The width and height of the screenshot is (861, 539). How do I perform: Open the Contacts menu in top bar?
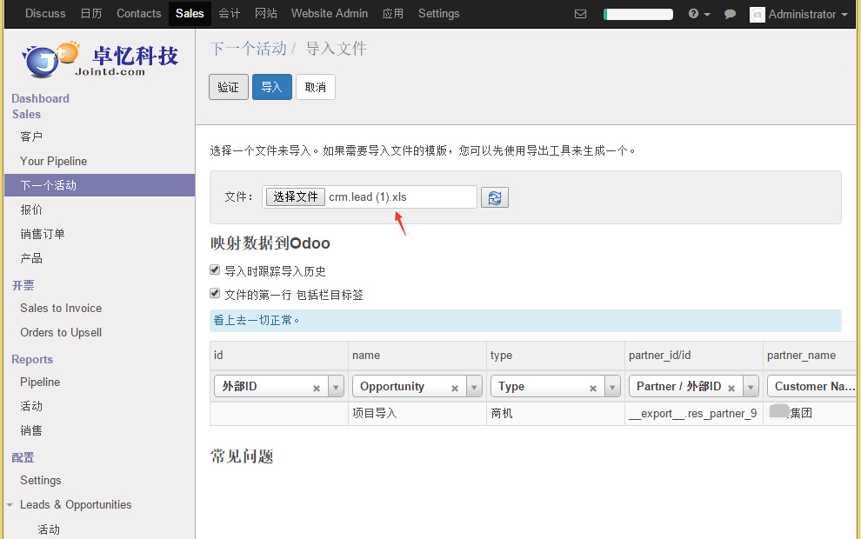point(138,14)
